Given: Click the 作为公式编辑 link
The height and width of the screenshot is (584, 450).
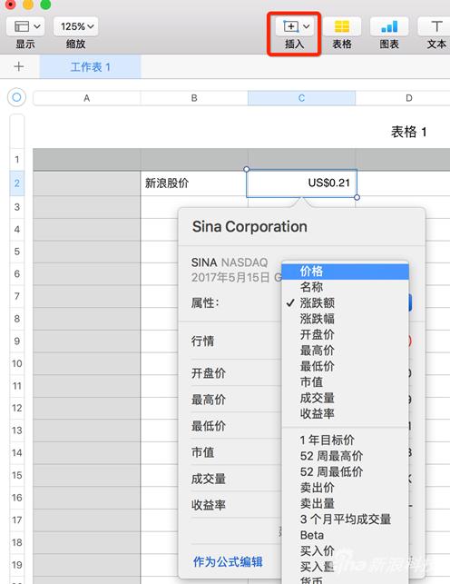Looking at the screenshot, I should [x=228, y=561].
